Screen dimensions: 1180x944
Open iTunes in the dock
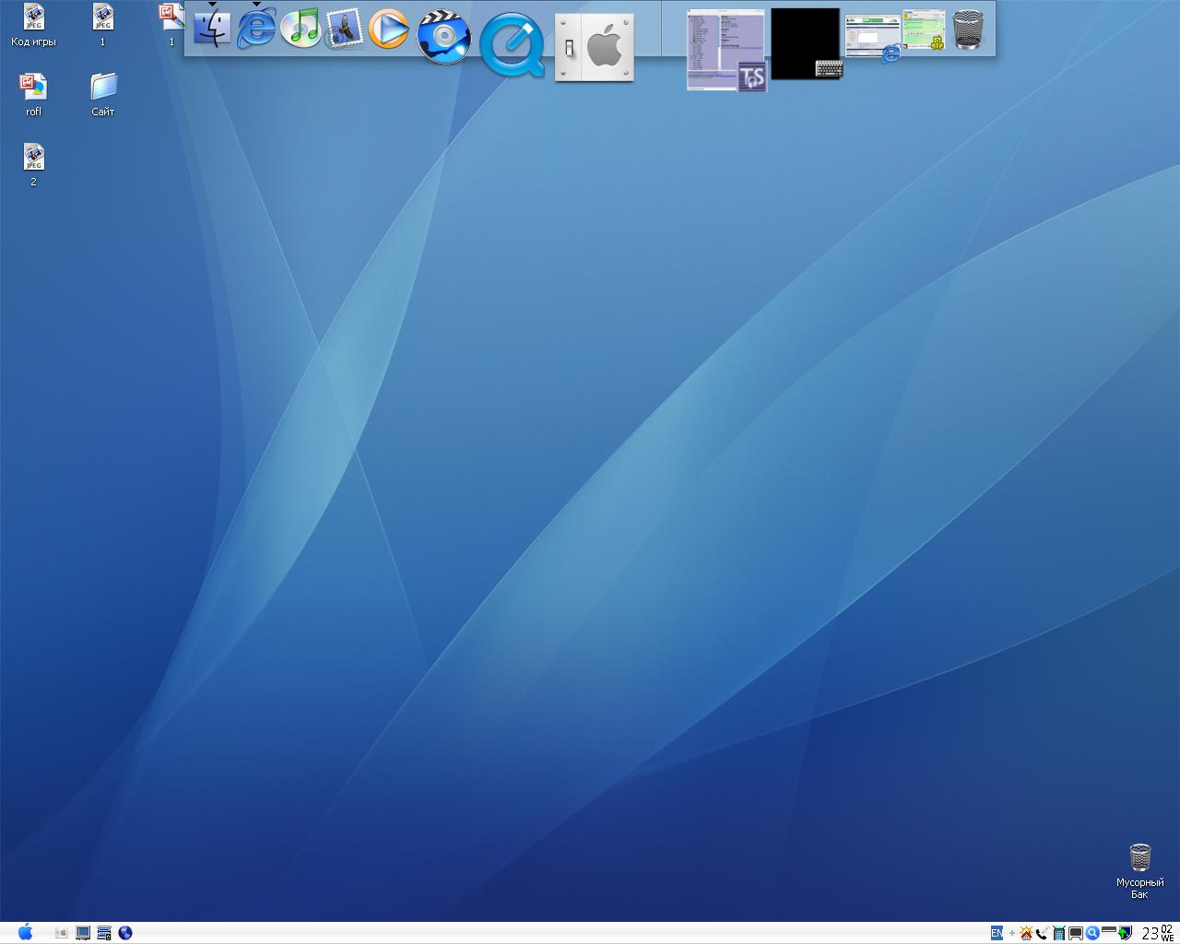coord(300,29)
